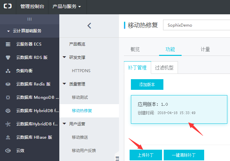
Task: Select the 补丁管理 sub-tab
Action: 138,68
